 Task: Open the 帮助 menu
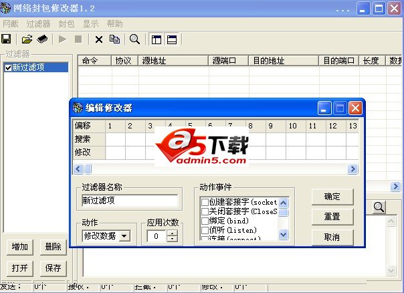pyautogui.click(x=114, y=24)
